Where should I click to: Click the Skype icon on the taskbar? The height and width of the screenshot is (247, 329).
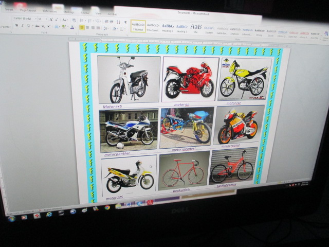pyautogui.click(x=139, y=203)
